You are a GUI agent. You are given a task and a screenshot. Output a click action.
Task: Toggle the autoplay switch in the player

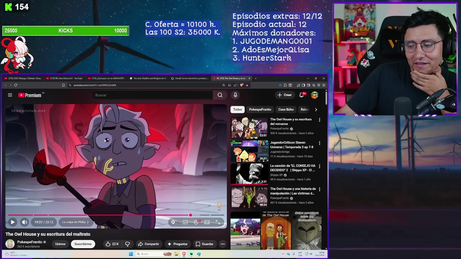(x=173, y=222)
